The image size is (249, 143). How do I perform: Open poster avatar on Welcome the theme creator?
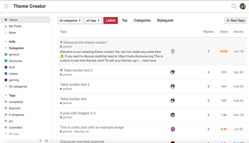point(173,51)
